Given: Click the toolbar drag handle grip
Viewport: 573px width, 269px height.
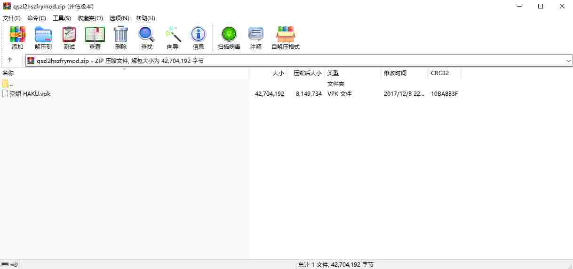Looking at the screenshot, I should pos(2,38).
